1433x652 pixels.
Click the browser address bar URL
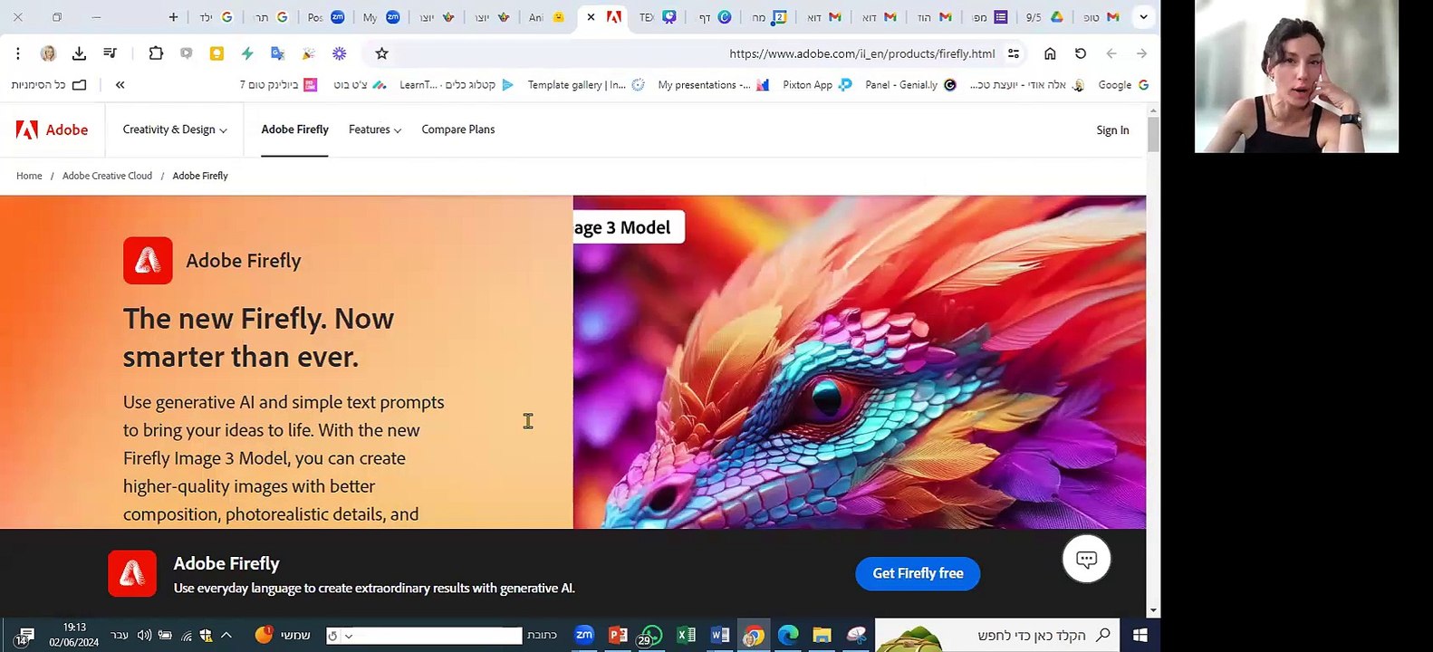[x=861, y=53]
